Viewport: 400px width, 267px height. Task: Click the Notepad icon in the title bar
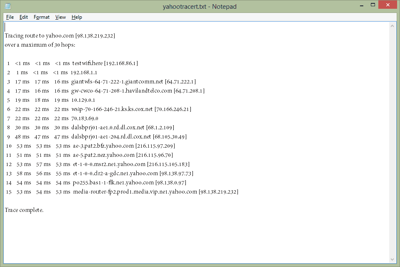[x=8, y=6]
